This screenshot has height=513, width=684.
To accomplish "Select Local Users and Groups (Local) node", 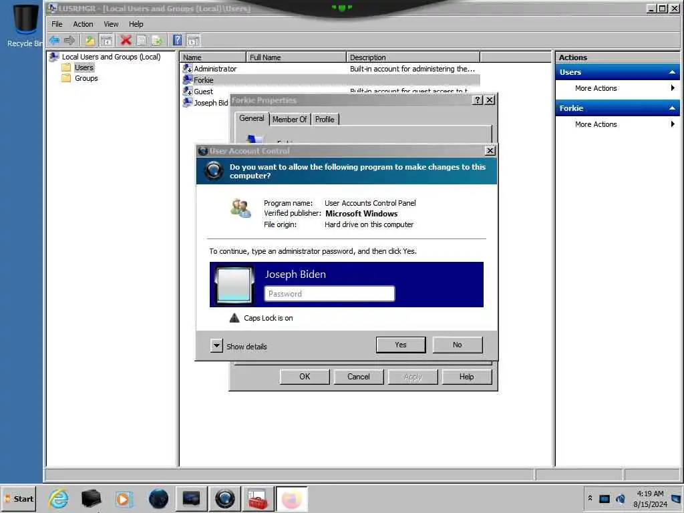I will (x=111, y=57).
